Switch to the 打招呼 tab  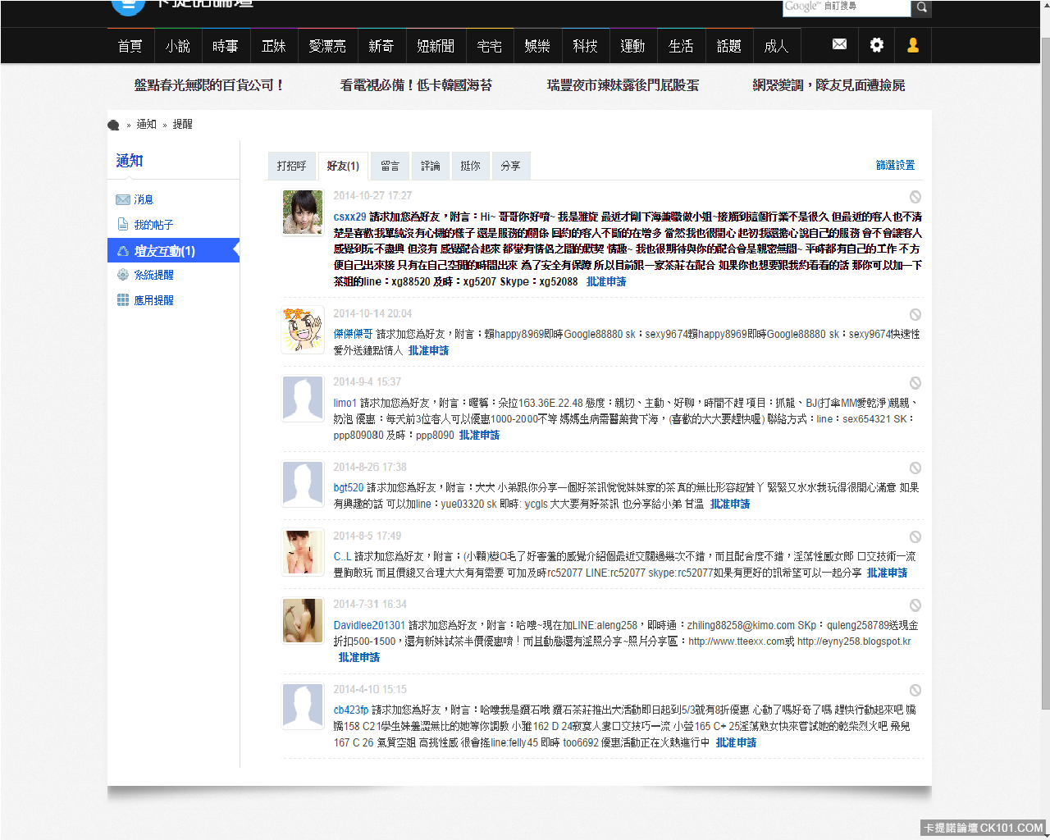[x=291, y=166]
